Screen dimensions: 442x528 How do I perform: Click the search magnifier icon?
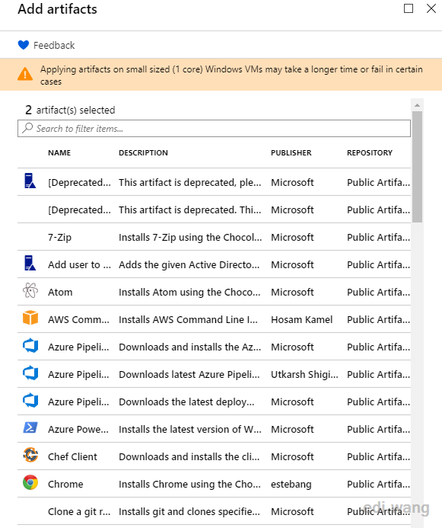point(27,128)
